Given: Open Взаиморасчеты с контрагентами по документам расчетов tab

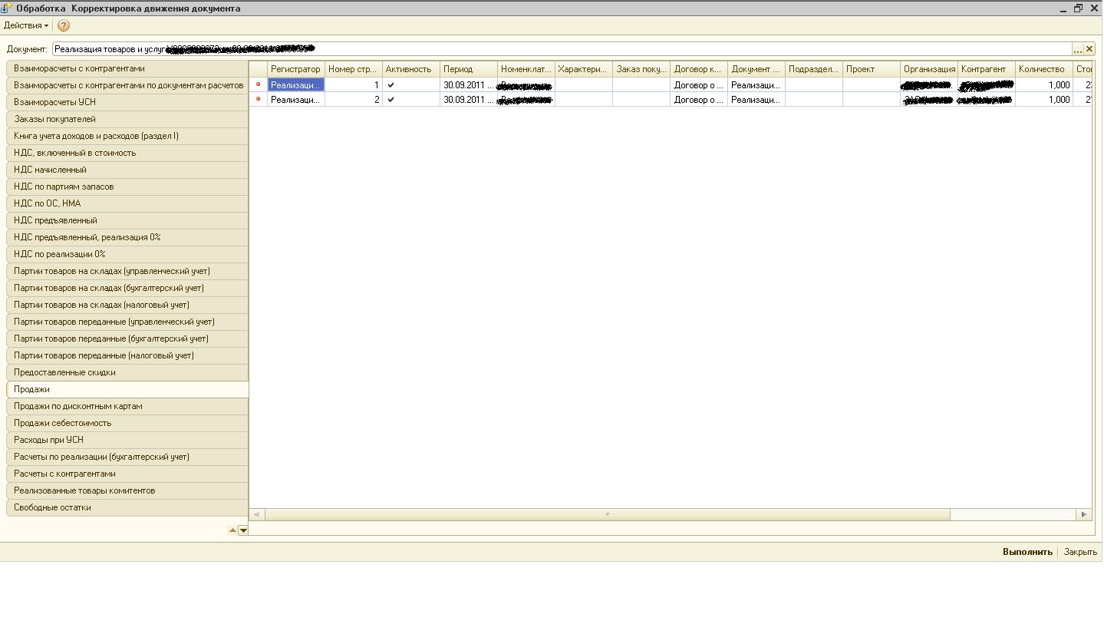Looking at the screenshot, I should tap(127, 85).
